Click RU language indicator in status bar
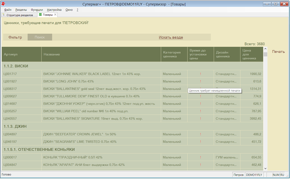 [282, 175]
